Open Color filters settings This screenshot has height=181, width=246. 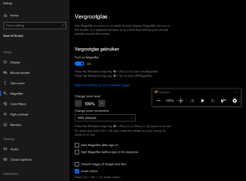(x=15, y=104)
